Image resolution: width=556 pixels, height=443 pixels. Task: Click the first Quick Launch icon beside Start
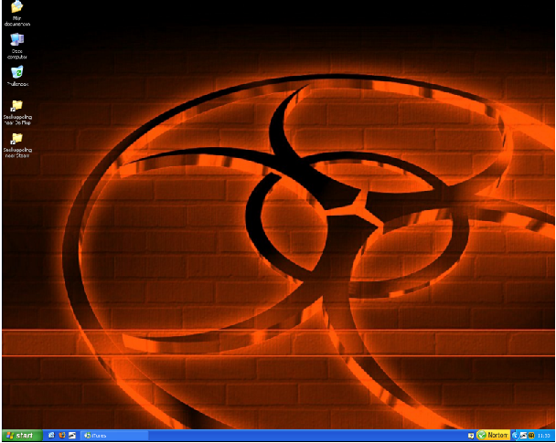51,436
